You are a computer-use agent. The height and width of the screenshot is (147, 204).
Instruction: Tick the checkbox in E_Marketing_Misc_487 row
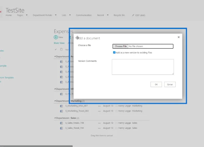117,106
